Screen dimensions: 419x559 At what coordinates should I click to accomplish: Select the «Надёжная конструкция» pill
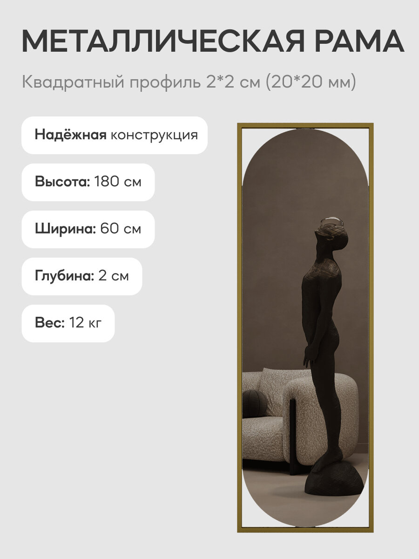115,135
